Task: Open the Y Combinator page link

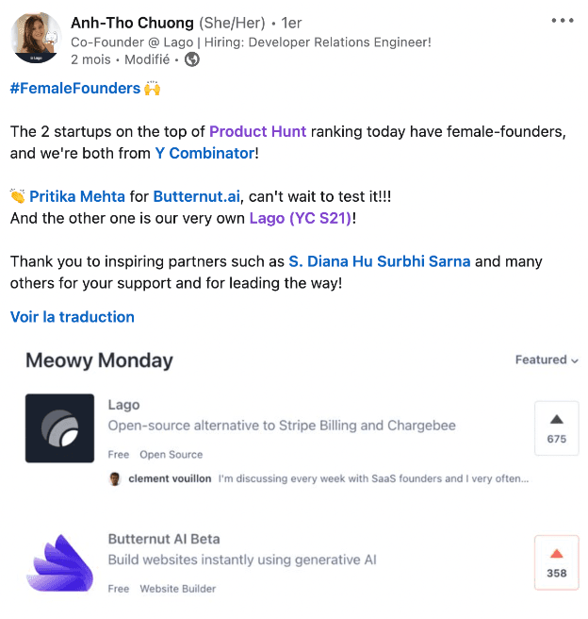Action: (x=204, y=152)
